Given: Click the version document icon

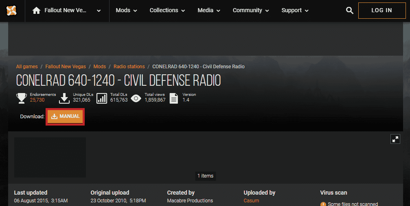Looking at the screenshot, I should coord(173,98).
